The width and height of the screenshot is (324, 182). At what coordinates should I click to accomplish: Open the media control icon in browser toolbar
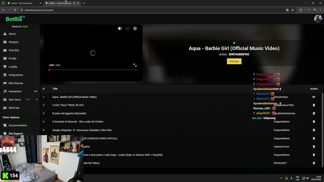pos(309,10)
